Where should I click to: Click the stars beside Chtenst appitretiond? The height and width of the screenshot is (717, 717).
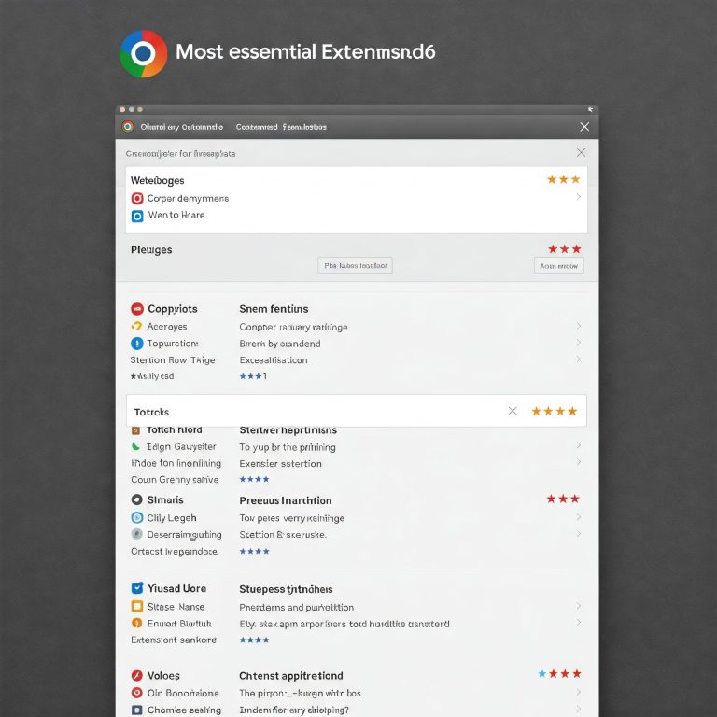coord(560,674)
